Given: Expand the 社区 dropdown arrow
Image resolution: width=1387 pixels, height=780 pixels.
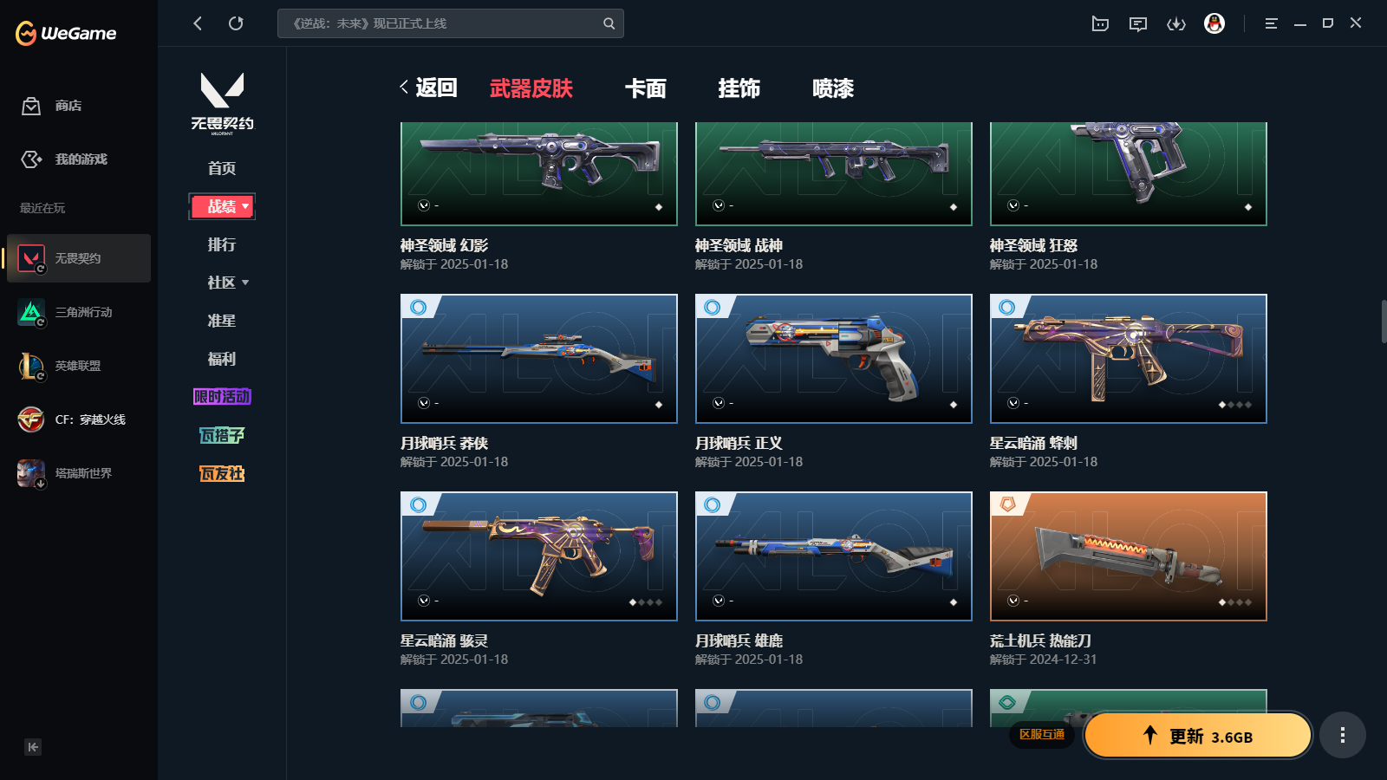Looking at the screenshot, I should pos(245,283).
